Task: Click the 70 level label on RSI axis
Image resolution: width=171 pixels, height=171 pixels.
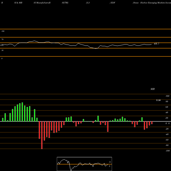Action: [x=2, y=39]
